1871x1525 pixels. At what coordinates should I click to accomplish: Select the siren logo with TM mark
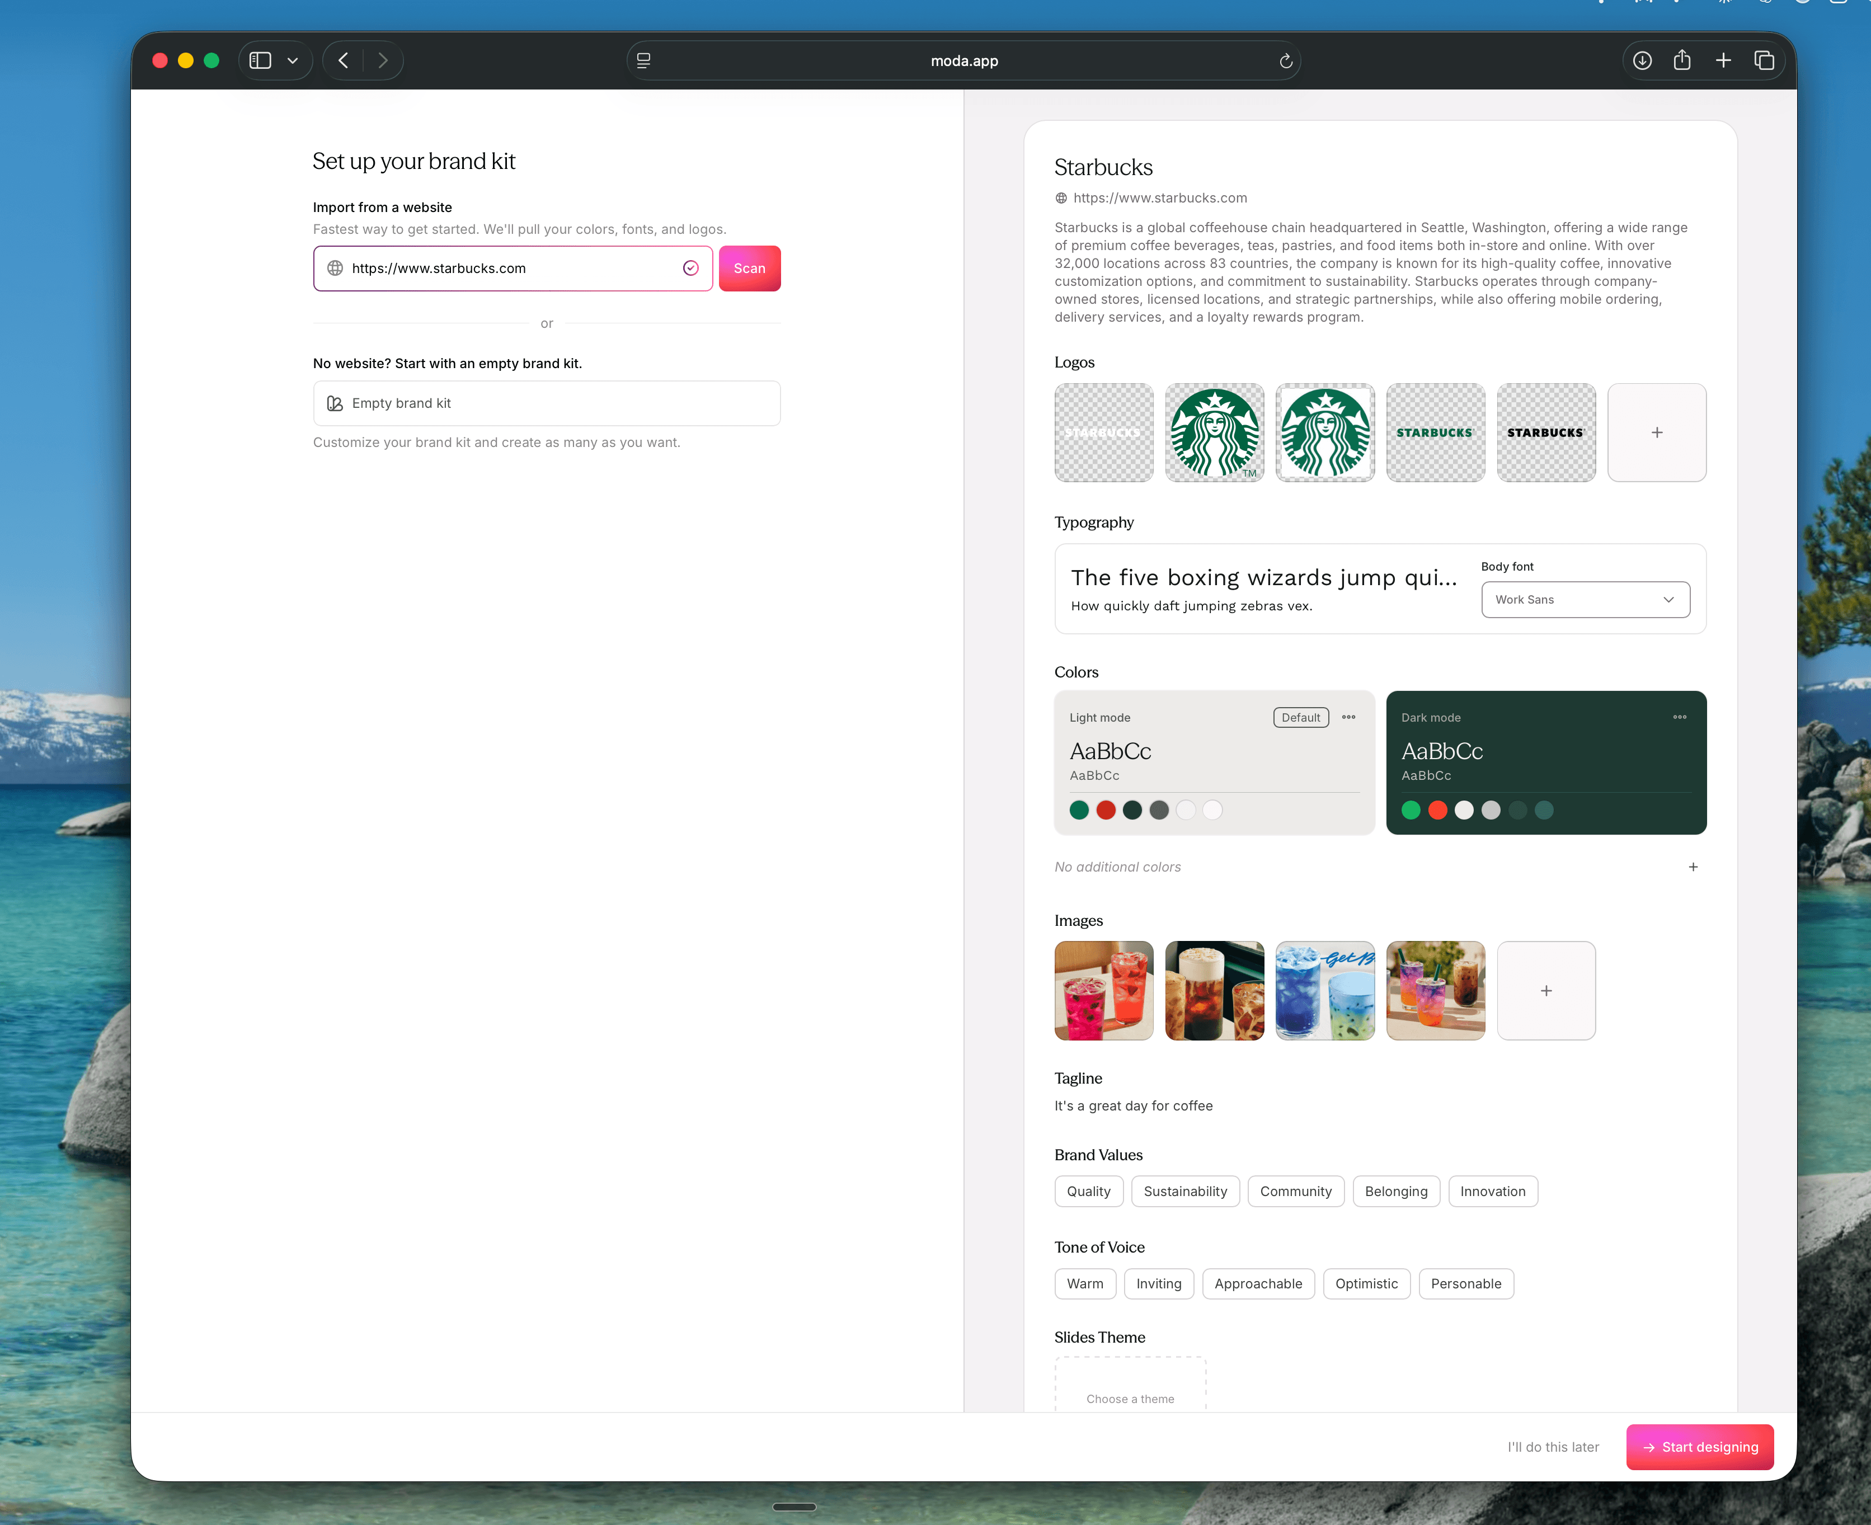pyautogui.click(x=1215, y=432)
